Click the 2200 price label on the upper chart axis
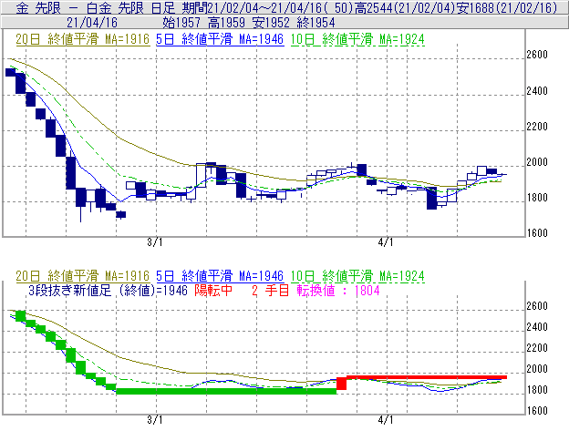The height and width of the screenshot is (431, 569). 537,127
